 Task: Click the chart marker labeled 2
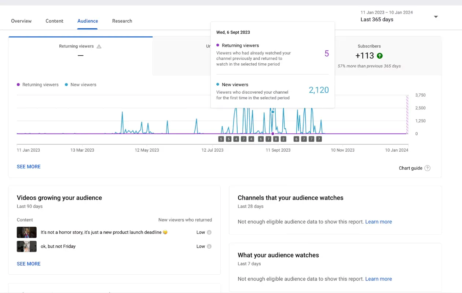tap(283, 139)
